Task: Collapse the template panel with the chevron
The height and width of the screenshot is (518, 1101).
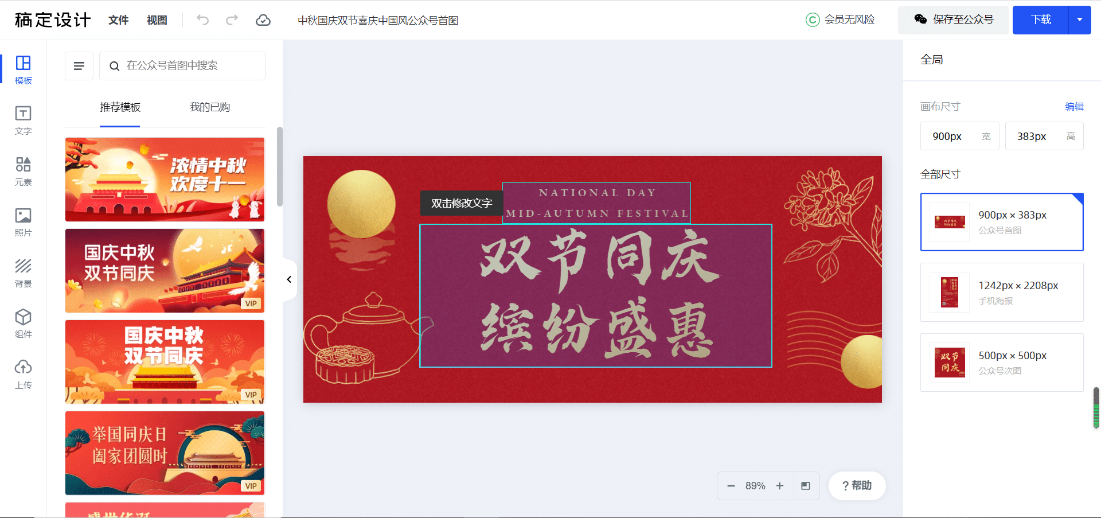Action: [x=290, y=279]
